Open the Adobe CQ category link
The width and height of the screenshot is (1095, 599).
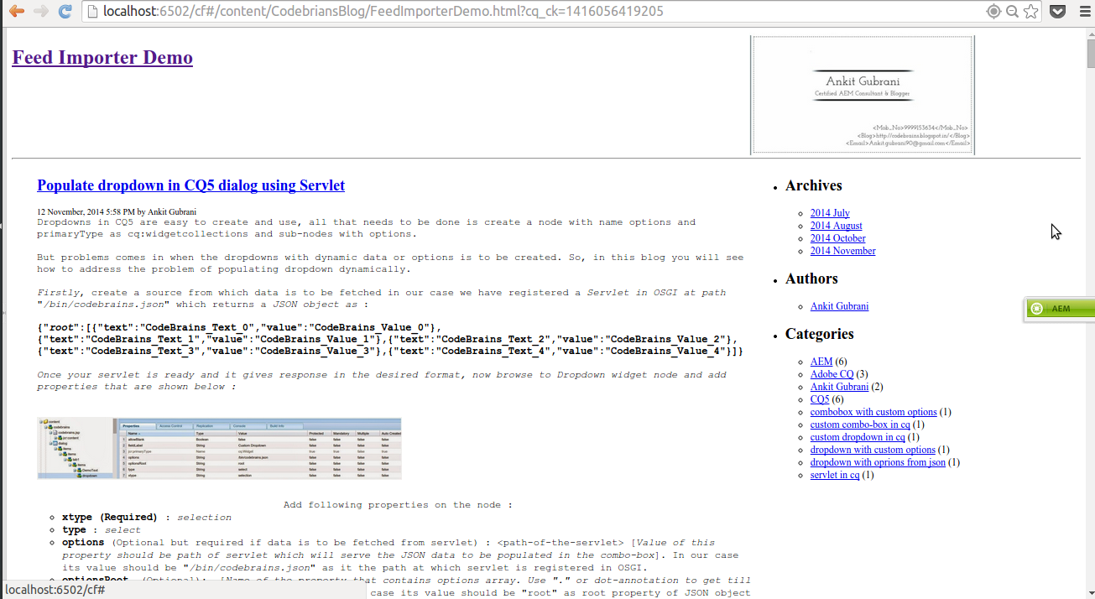(x=832, y=374)
